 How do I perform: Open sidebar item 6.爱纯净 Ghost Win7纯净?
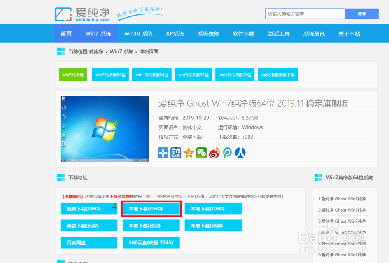coord(342,254)
